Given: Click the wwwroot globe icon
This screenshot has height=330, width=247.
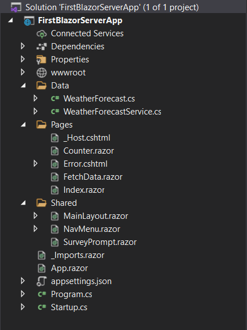Looking at the screenshot, I should coord(41,73).
